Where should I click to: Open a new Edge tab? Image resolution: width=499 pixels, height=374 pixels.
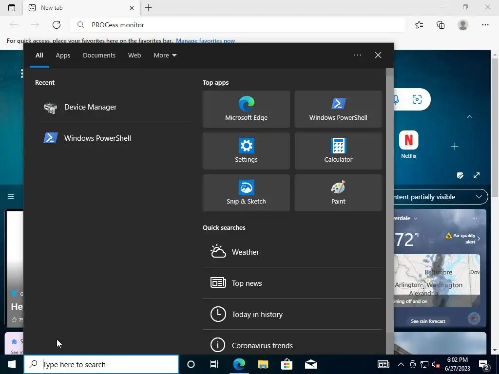point(148,8)
